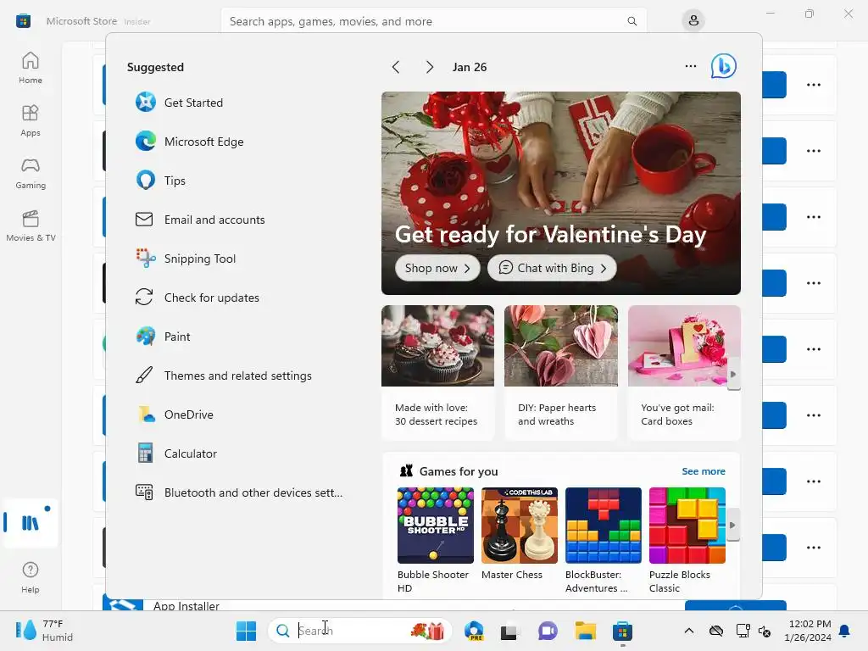Go to previous day in search highlights
The width and height of the screenshot is (868, 651).
(395, 67)
